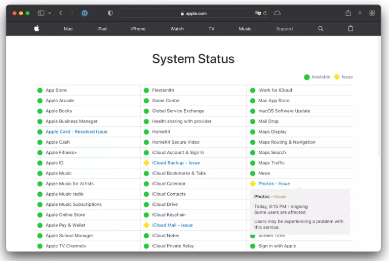Select the Watch menu item
The width and height of the screenshot is (389, 261).
point(177,29)
